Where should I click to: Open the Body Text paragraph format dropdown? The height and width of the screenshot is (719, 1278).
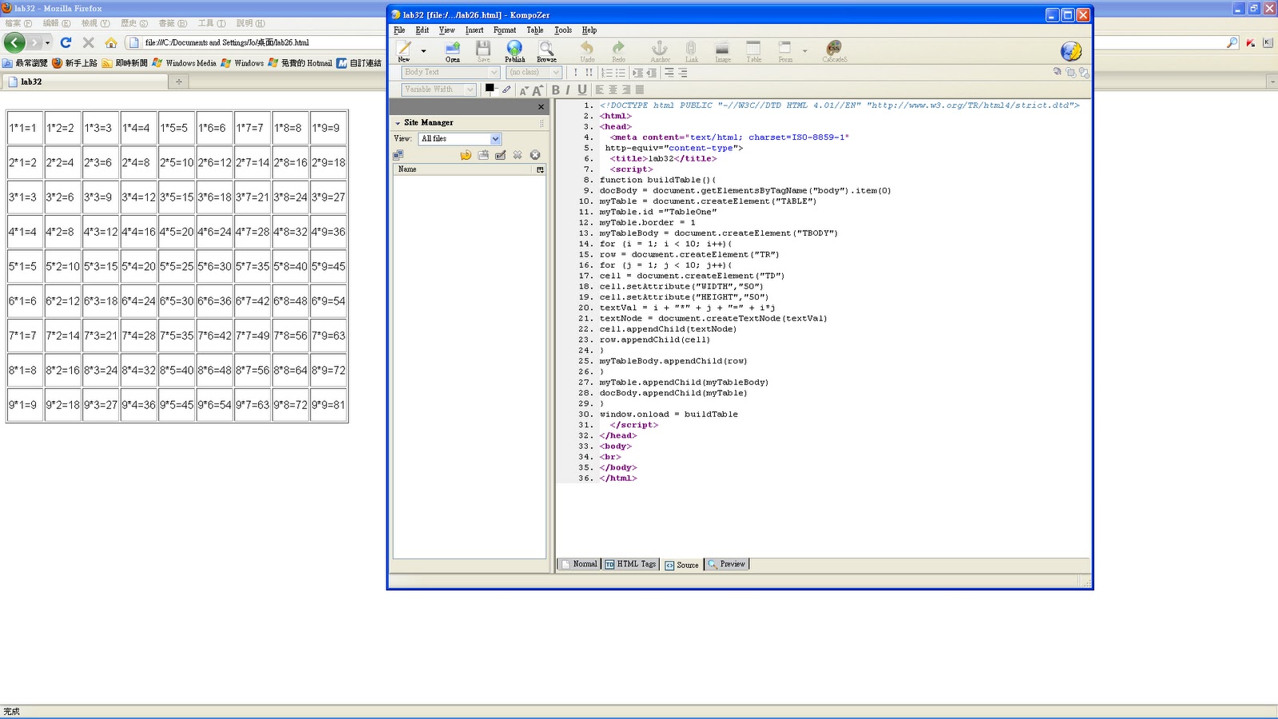[x=450, y=73]
